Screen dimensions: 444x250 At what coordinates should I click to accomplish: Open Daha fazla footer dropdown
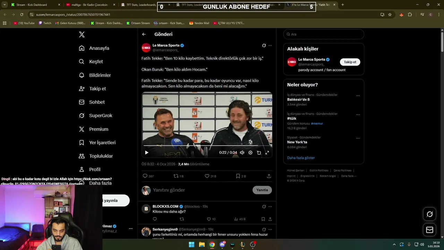[349, 176]
